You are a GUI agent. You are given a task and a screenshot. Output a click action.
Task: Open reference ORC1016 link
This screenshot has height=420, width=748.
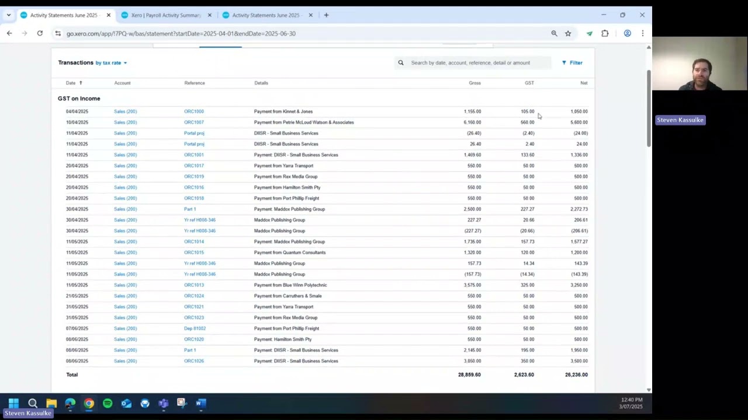[x=194, y=187]
